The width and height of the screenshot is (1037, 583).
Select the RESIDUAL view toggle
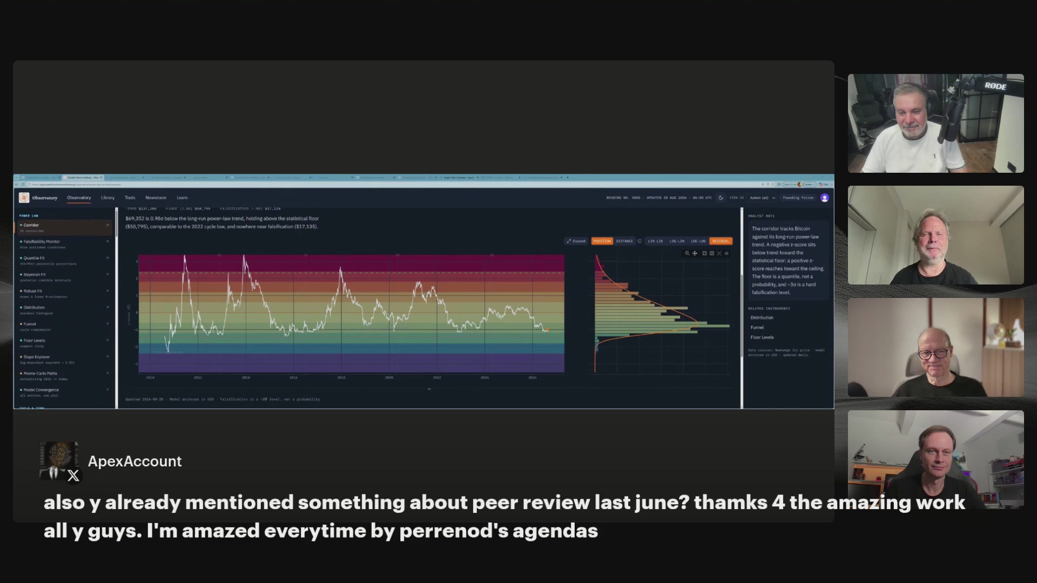721,241
